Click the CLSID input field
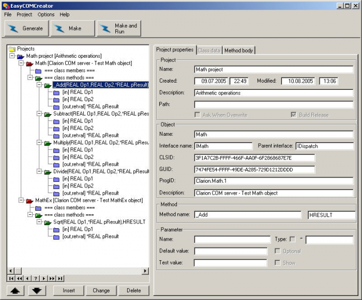This screenshot has height=300, width=362. 254,158
